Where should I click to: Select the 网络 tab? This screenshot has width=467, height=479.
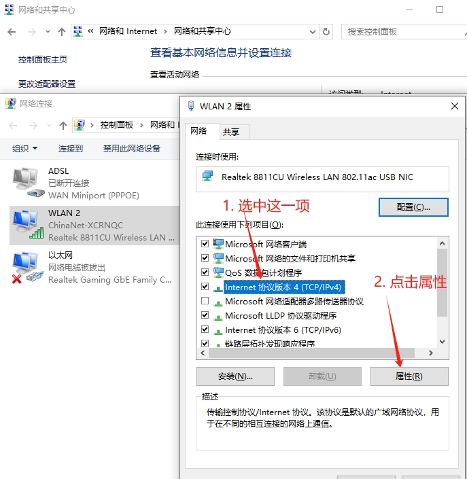point(198,131)
